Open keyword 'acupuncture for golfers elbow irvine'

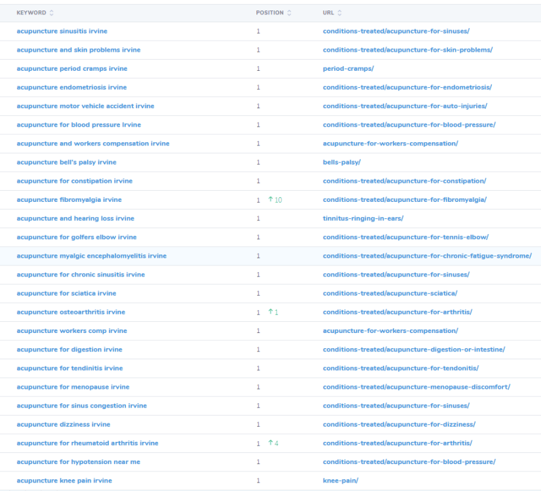click(77, 237)
